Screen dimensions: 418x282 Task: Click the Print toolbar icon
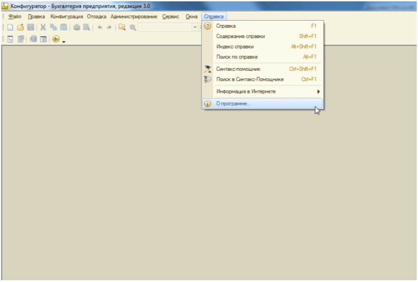[x=76, y=27]
